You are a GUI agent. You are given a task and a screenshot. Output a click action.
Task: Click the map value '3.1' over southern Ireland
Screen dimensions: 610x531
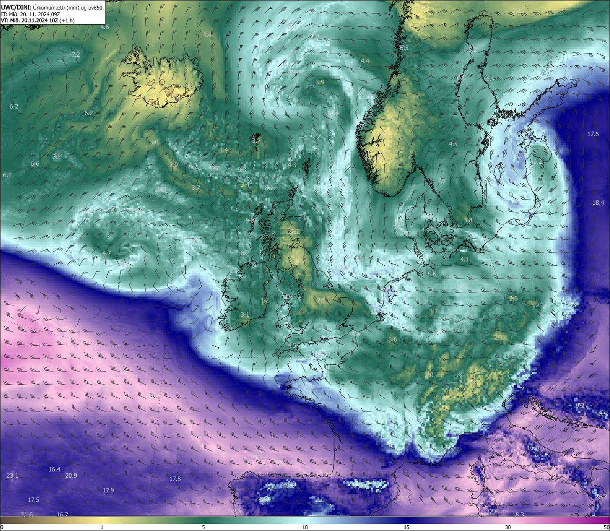(x=245, y=315)
